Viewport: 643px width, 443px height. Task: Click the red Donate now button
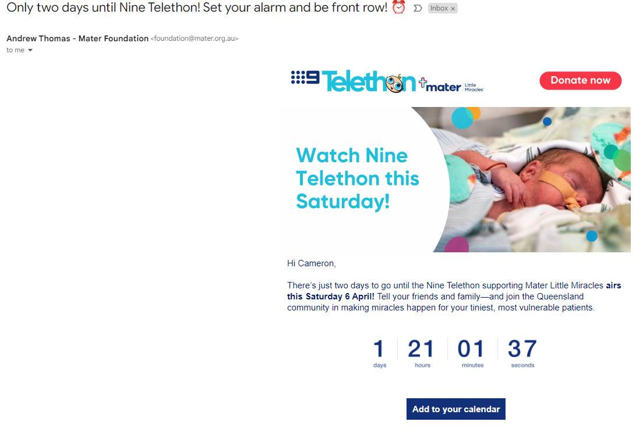[580, 81]
